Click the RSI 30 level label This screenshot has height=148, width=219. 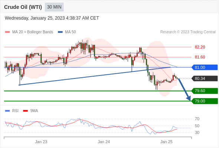(x=197, y=132)
